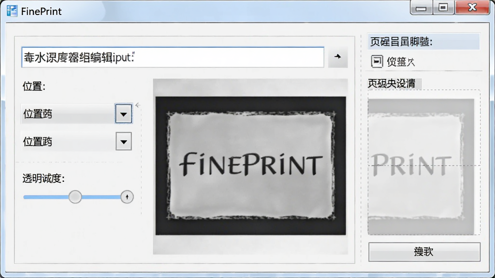Click the arrow button beside the text input
The height and width of the screenshot is (278, 495).
[x=338, y=57]
